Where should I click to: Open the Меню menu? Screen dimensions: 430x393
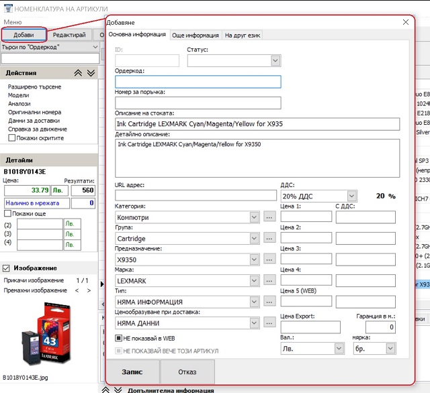click(13, 22)
